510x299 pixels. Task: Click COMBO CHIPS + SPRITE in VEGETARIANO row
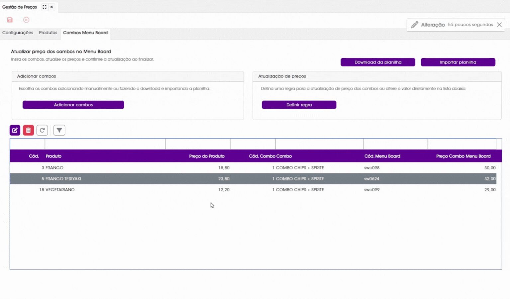tap(300, 190)
